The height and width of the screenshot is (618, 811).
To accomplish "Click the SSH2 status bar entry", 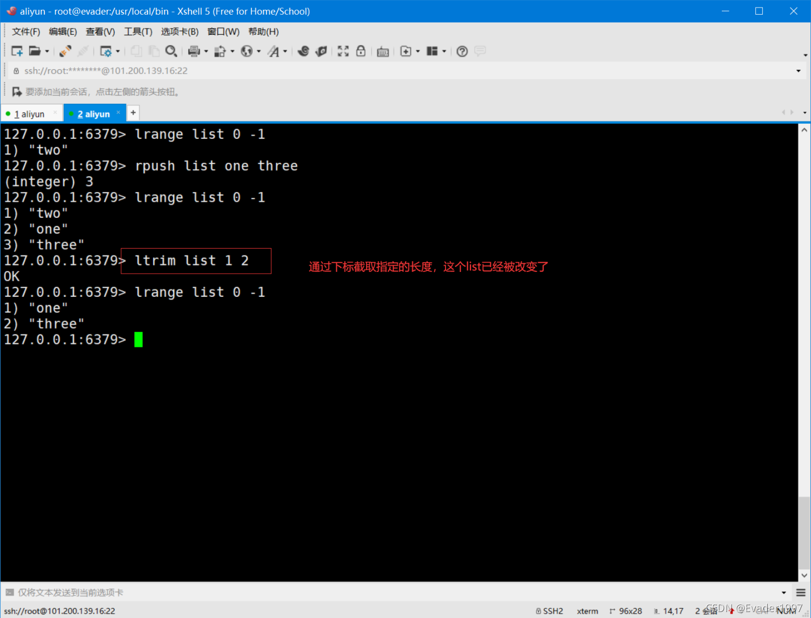I will [549, 611].
